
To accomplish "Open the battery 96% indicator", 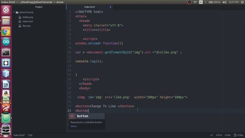I will [x=214, y=2].
